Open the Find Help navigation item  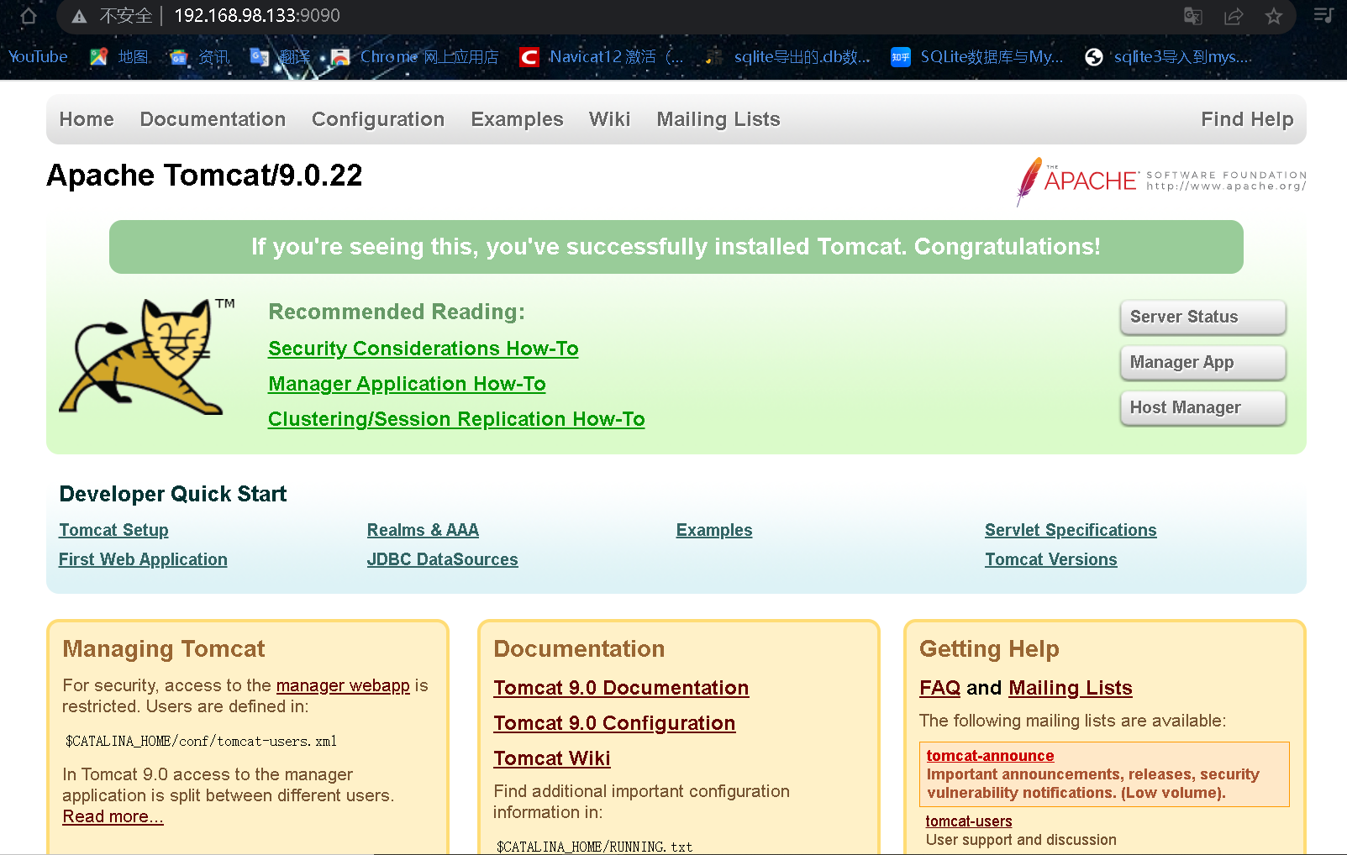(1247, 119)
